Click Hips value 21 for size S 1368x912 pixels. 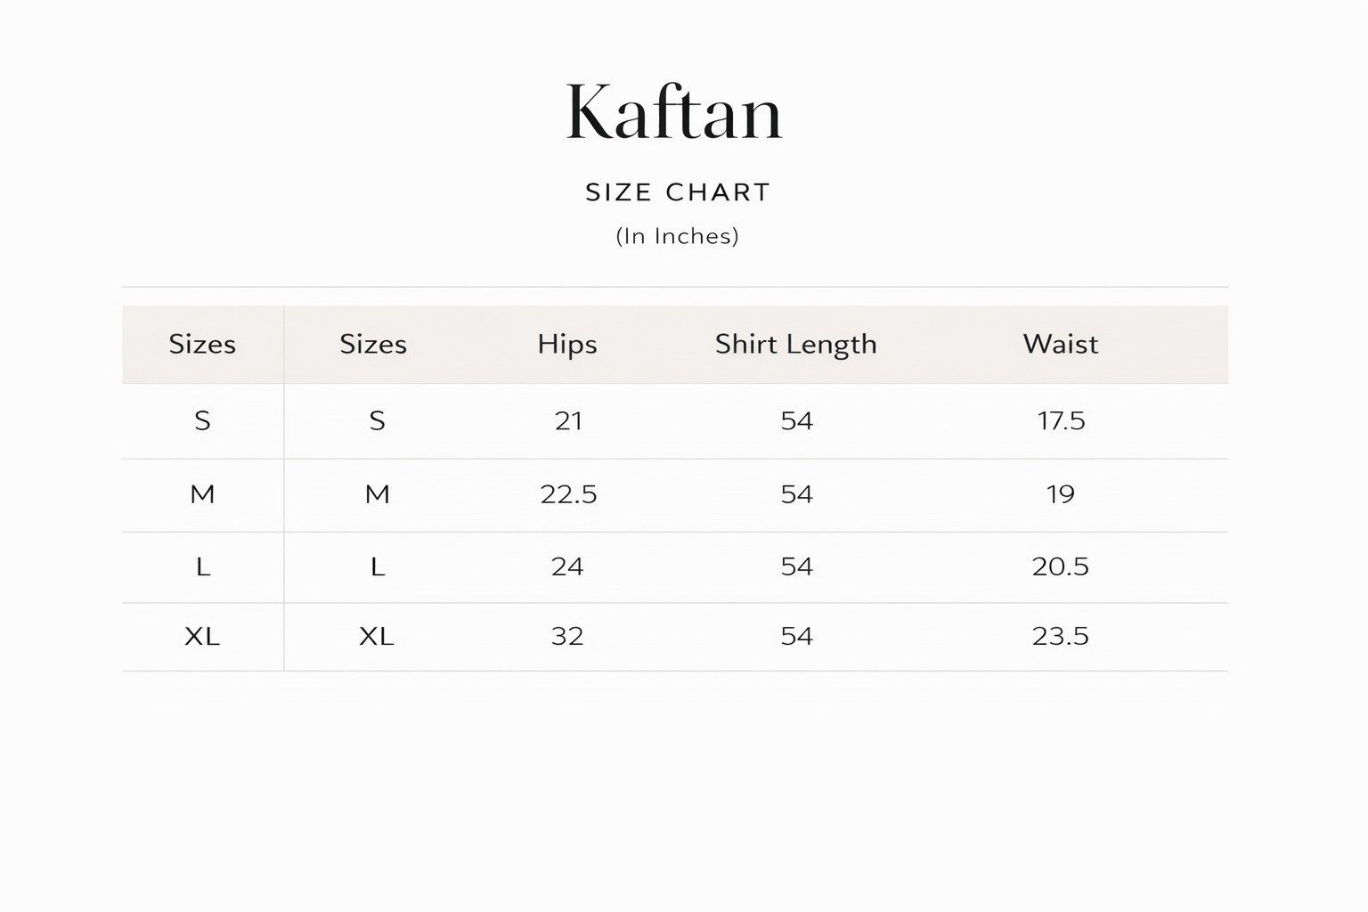[x=568, y=420]
